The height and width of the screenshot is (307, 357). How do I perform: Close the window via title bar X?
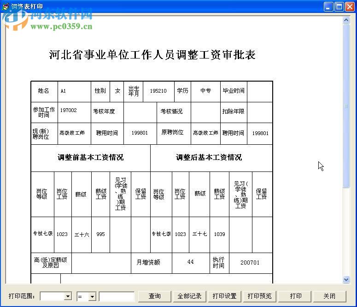coord(350,7)
